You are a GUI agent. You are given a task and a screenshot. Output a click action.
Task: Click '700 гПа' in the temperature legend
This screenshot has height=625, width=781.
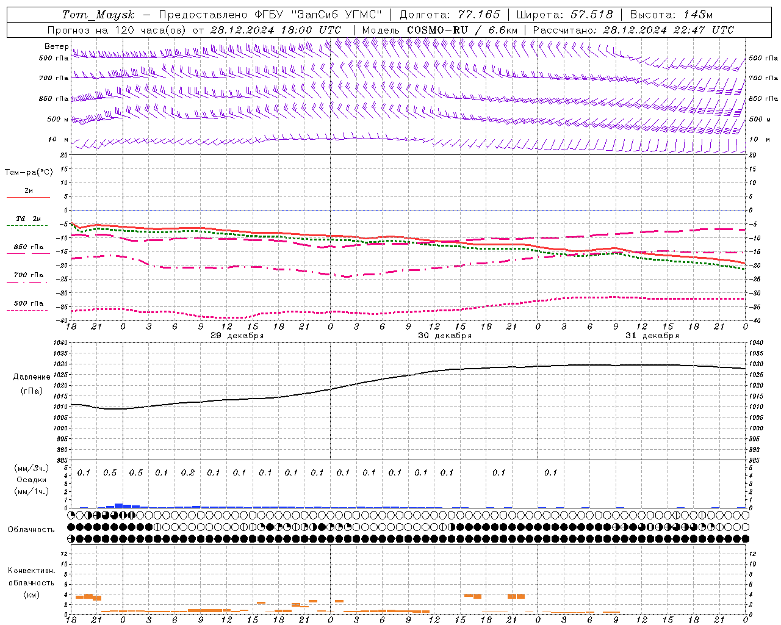[29, 275]
